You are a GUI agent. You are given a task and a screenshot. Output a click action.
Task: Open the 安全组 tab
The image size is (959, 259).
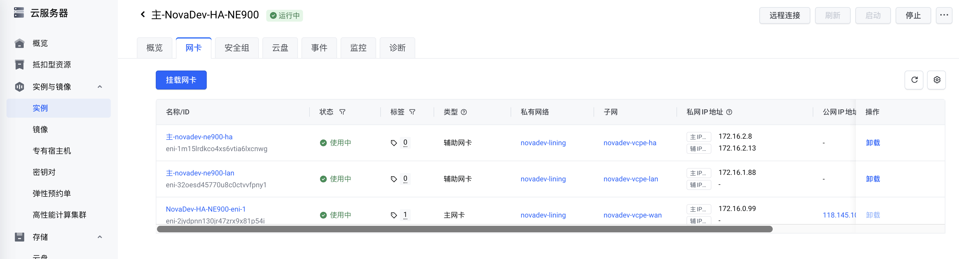pyautogui.click(x=237, y=48)
